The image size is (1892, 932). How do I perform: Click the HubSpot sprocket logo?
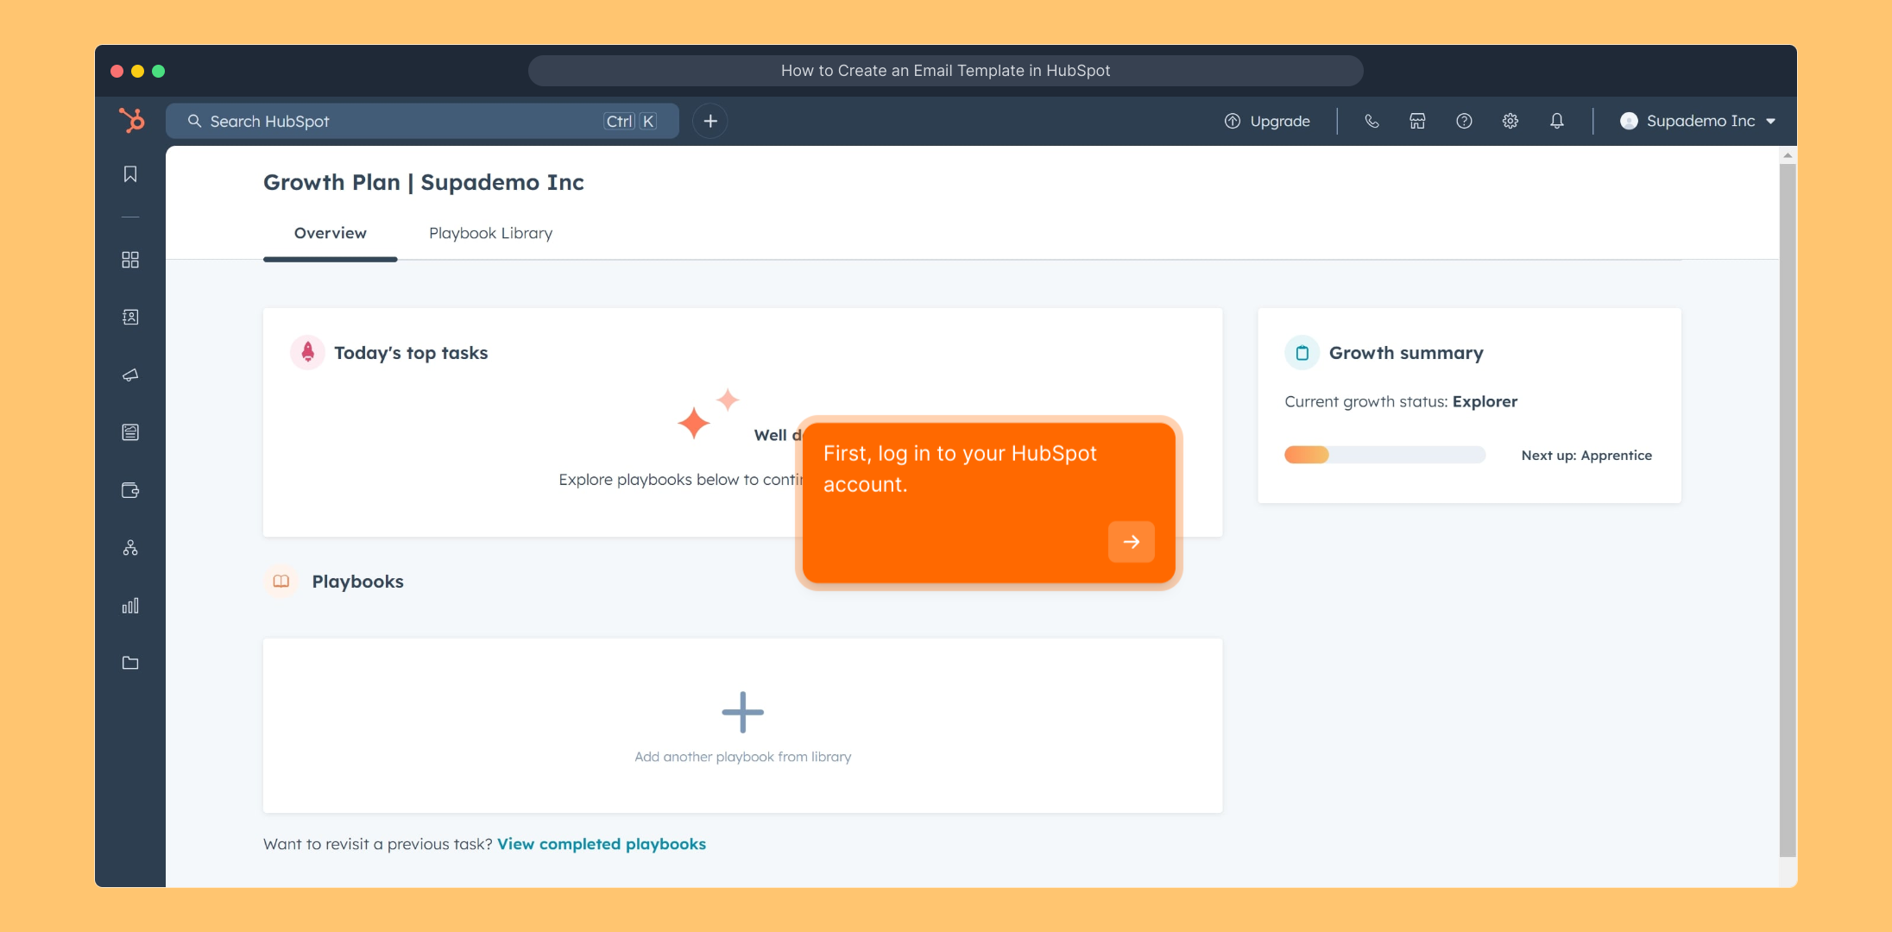pos(131,120)
